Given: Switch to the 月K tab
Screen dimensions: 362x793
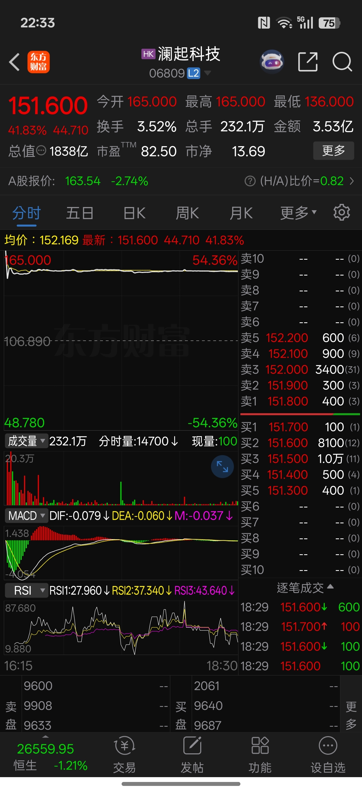Looking at the screenshot, I should (x=241, y=213).
